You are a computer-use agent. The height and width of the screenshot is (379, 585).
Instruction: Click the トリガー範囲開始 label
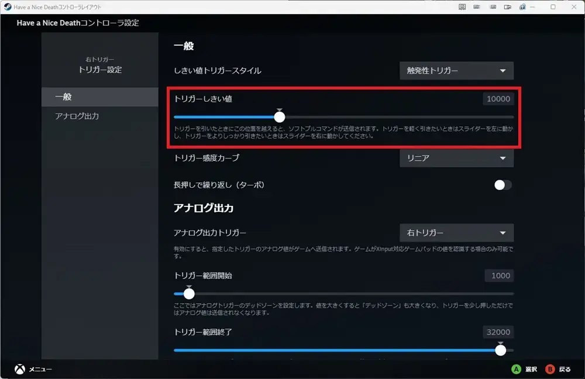pyautogui.click(x=202, y=275)
